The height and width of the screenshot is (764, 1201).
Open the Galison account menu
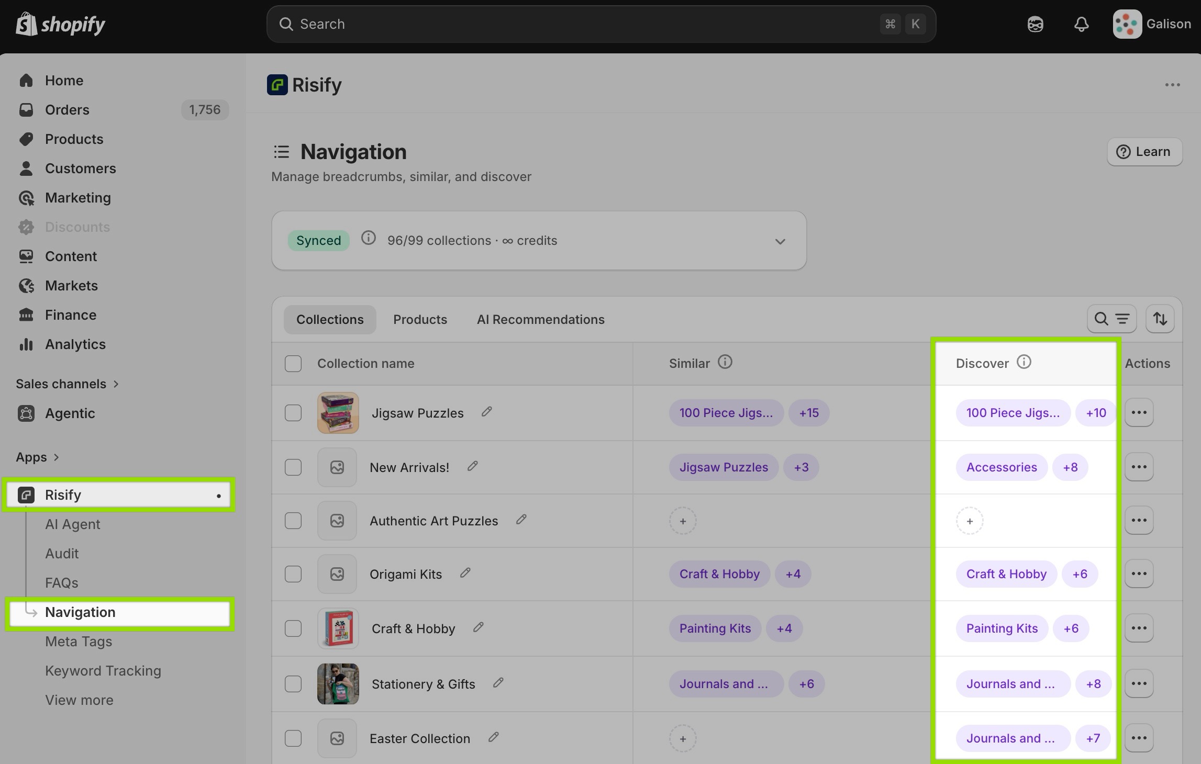1152,24
